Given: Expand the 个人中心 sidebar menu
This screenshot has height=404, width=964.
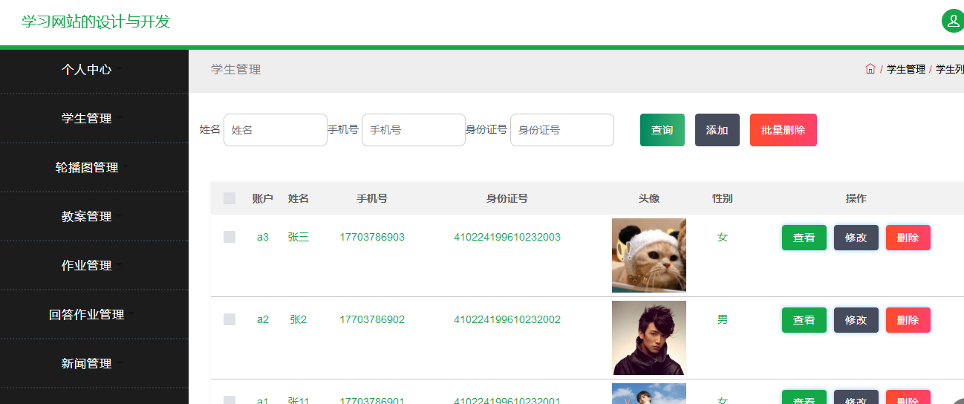Looking at the screenshot, I should coord(94,70).
